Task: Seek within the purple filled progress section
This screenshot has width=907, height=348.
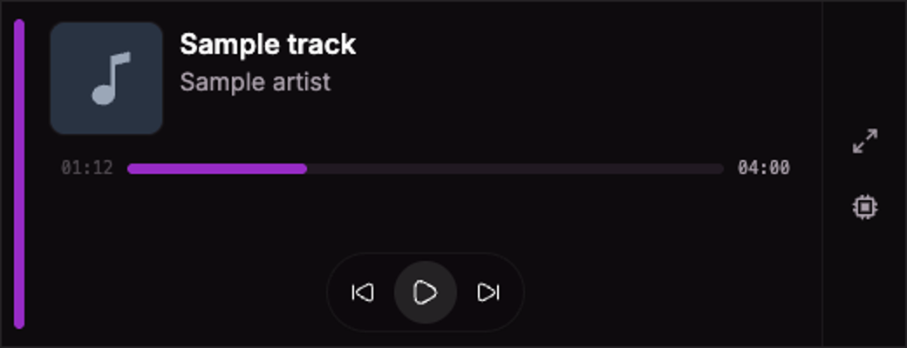Action: coord(217,169)
